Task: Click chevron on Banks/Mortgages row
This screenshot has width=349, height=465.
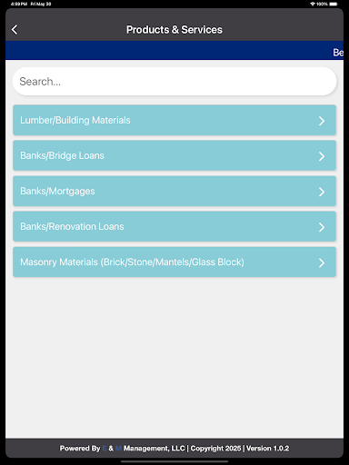Action: 322,192
